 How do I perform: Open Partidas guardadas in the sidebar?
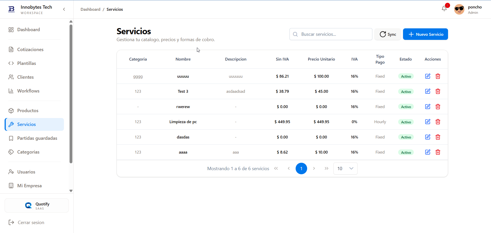coord(34,138)
